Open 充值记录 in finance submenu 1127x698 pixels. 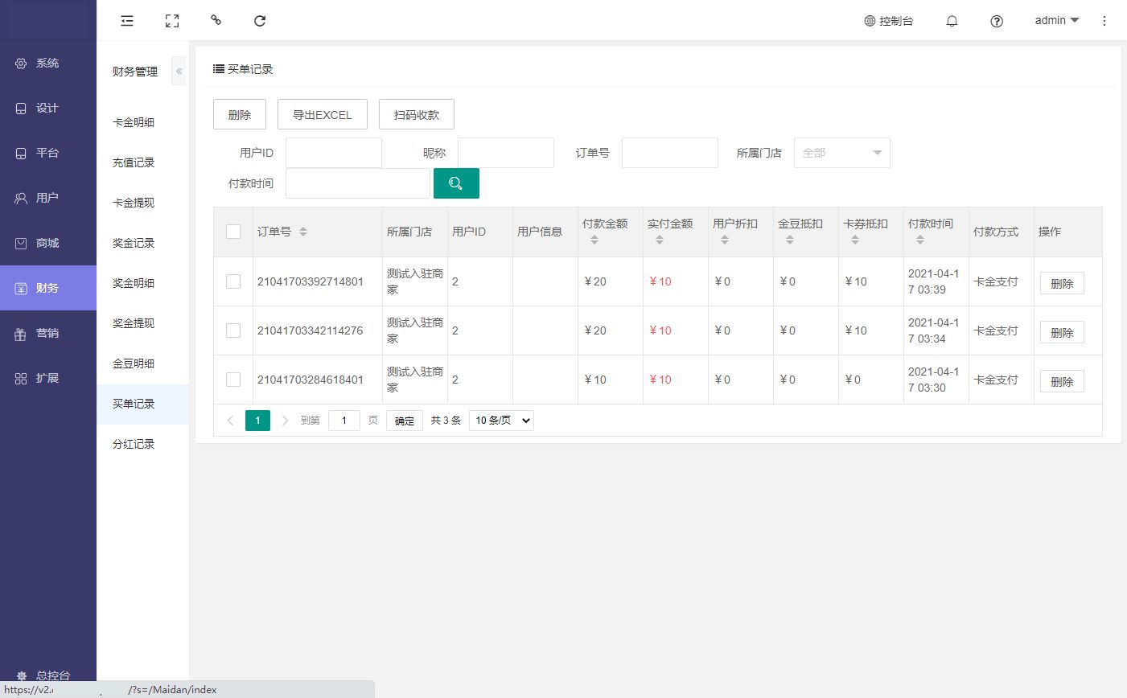pos(134,162)
